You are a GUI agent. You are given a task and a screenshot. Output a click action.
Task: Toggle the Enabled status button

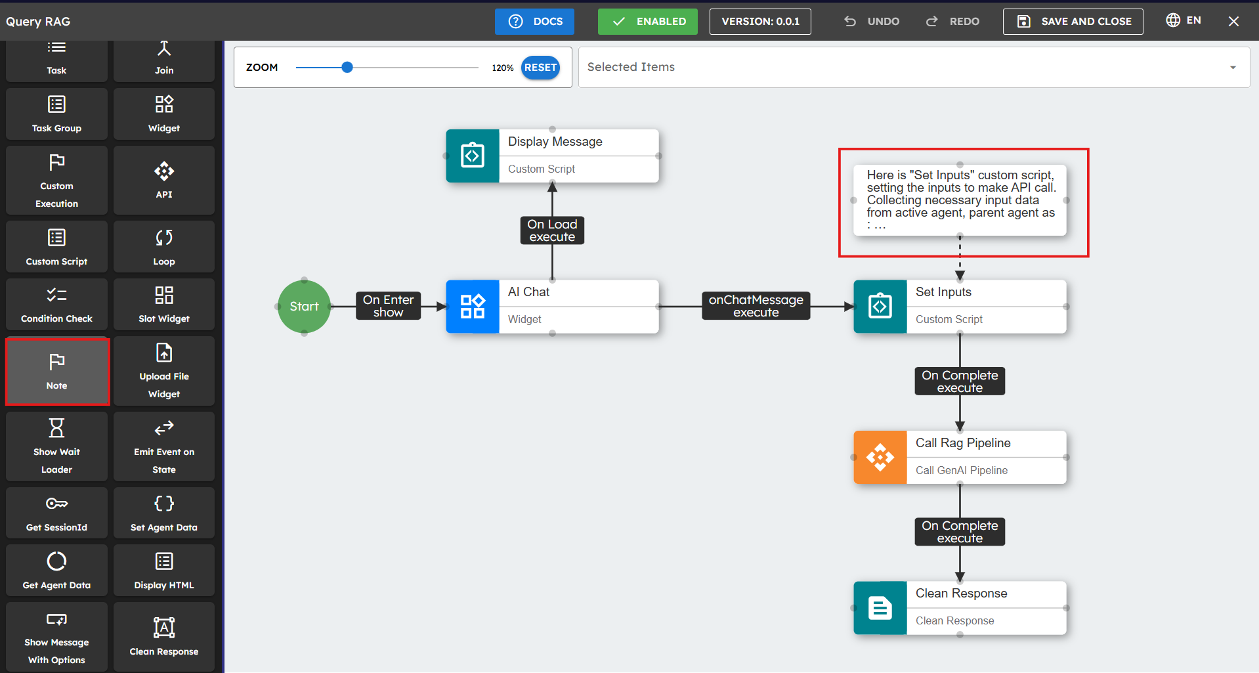point(647,22)
